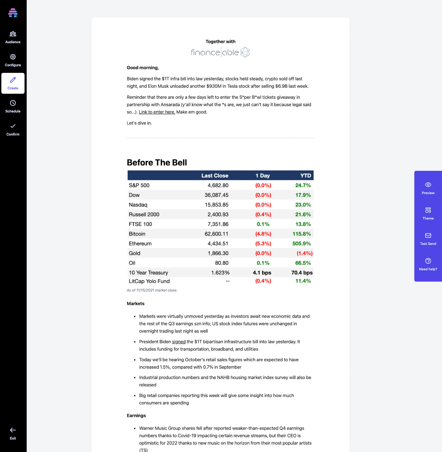
Task: Exit the editor via back arrow
Action: tap(13, 433)
